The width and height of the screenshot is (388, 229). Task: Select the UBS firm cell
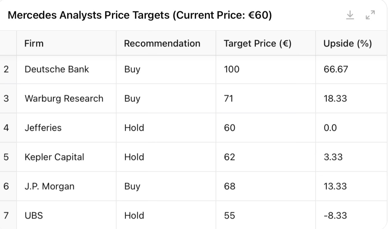point(34,215)
